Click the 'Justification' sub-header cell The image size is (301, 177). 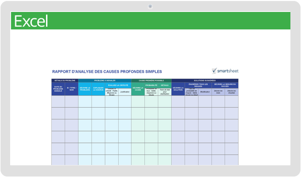pos(125,92)
